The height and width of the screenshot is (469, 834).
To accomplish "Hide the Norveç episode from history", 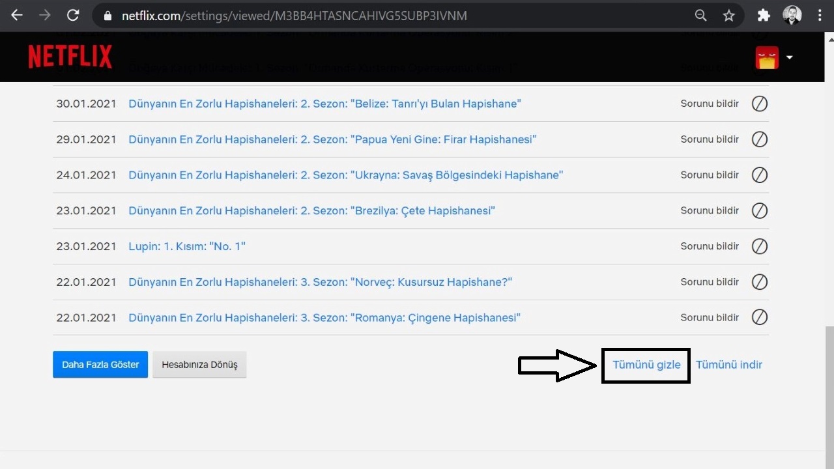I will coord(759,282).
